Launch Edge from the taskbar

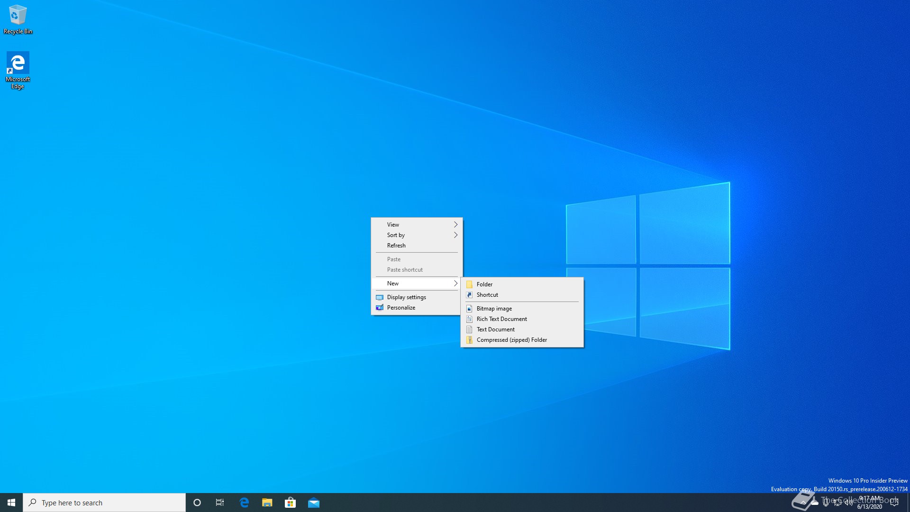244,503
